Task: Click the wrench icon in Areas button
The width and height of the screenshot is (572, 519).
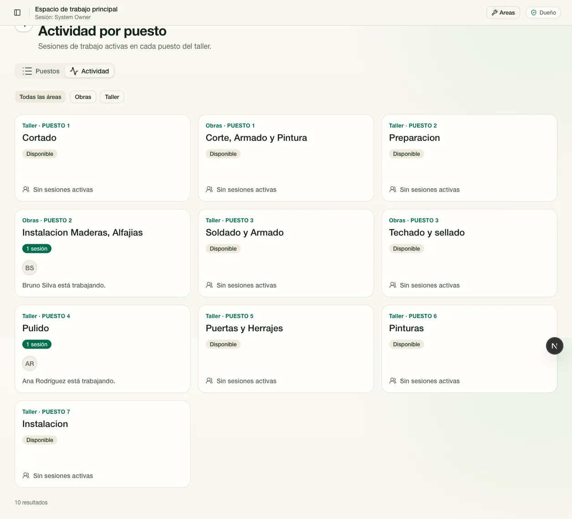Action: tap(495, 13)
